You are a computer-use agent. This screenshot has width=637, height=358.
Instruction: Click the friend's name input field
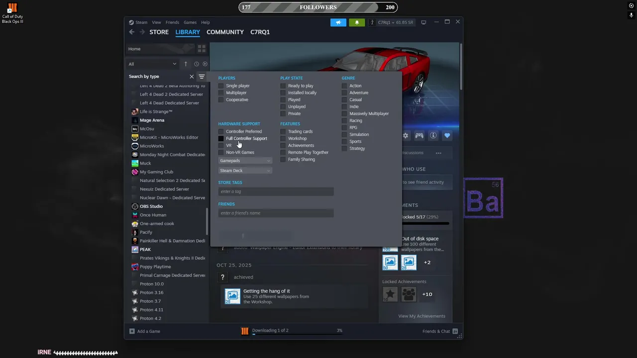[x=276, y=213]
